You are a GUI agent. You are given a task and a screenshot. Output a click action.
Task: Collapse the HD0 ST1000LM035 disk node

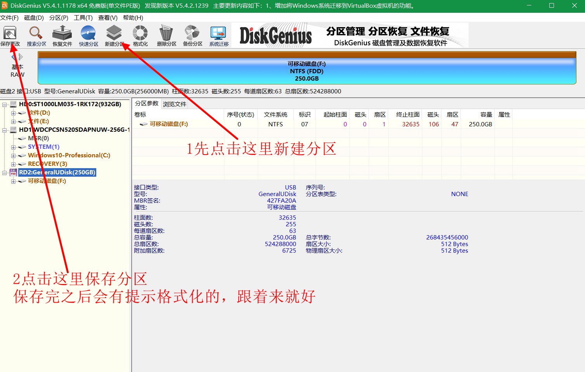[5, 105]
